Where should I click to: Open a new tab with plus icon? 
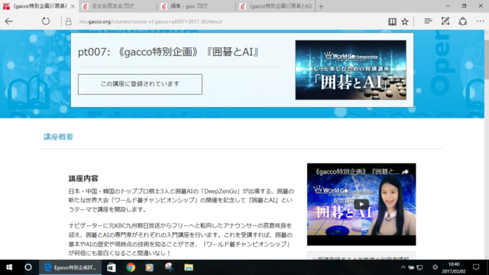click(x=321, y=6)
